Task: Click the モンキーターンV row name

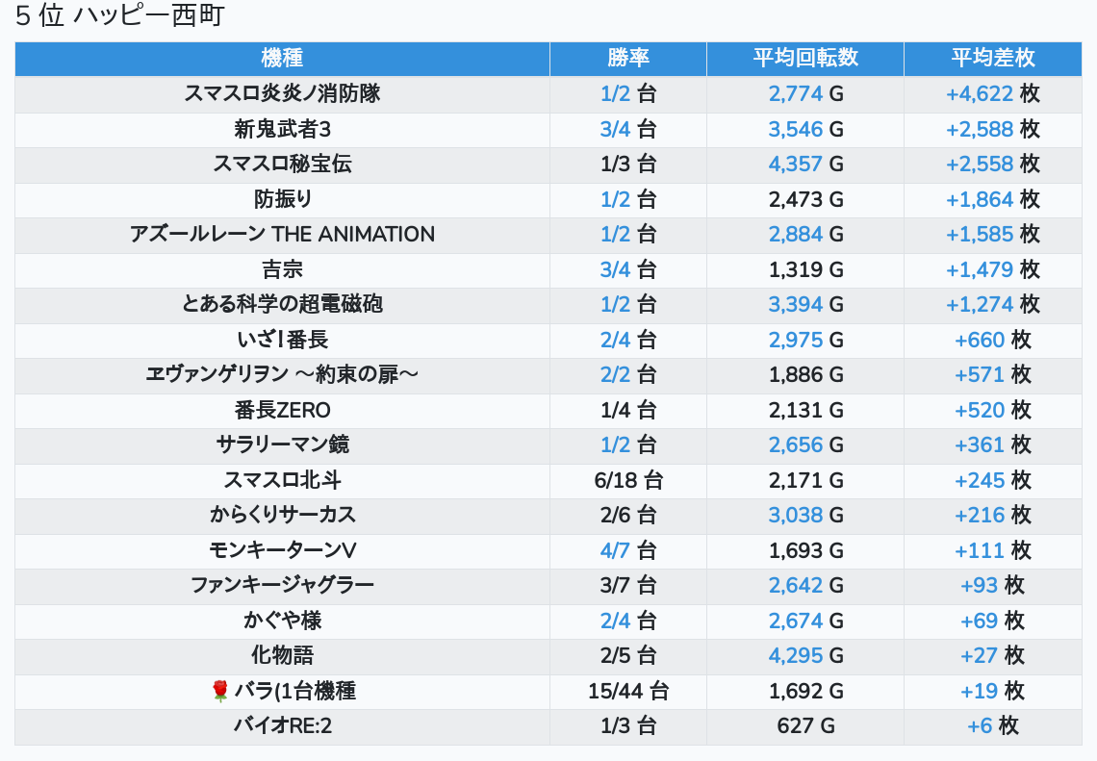Action: 282,550
